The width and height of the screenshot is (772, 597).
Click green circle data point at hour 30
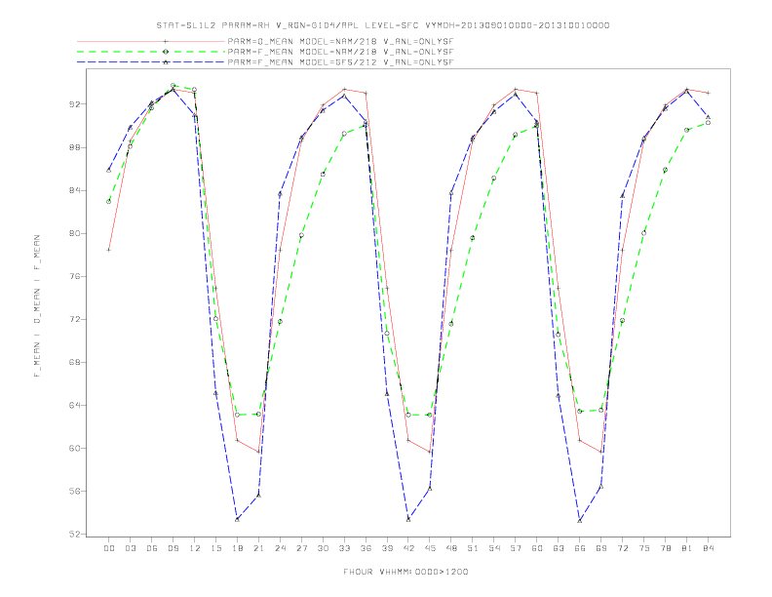(x=323, y=174)
